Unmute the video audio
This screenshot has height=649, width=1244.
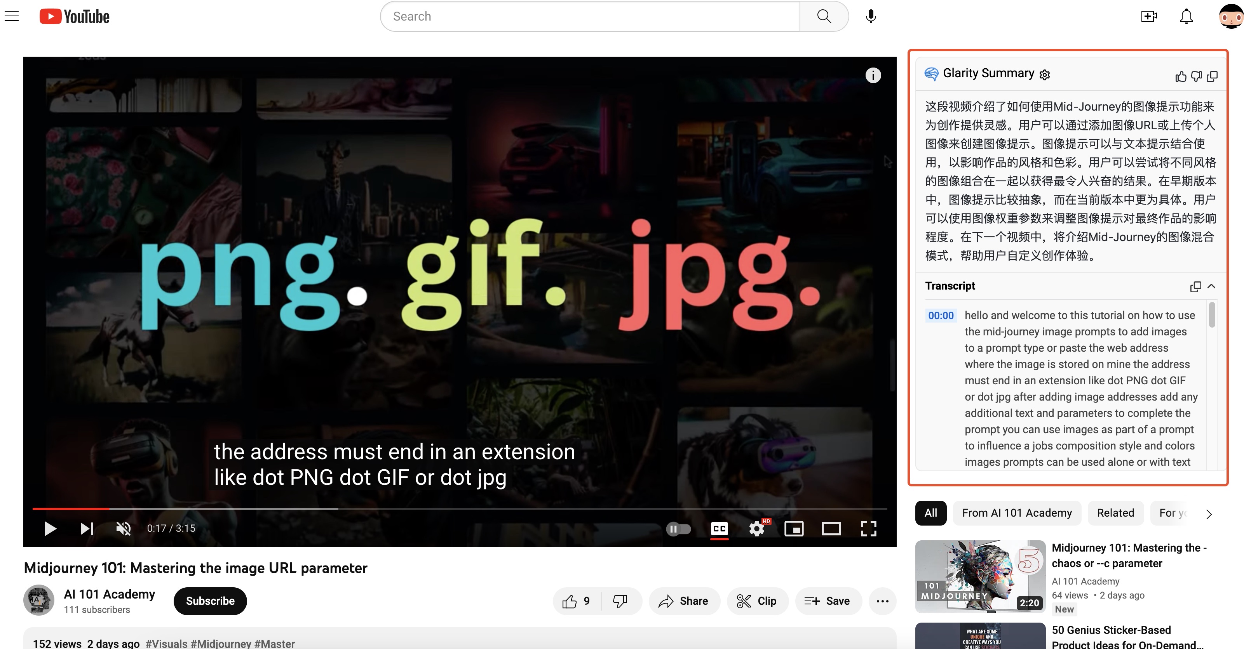tap(123, 528)
